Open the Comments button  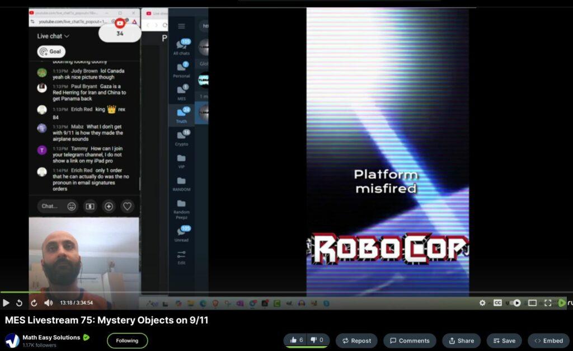pyautogui.click(x=410, y=340)
